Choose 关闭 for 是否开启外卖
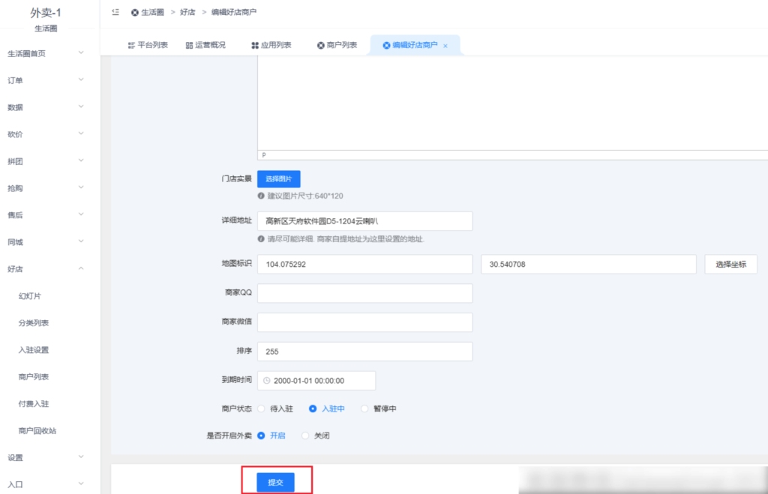 (x=305, y=435)
